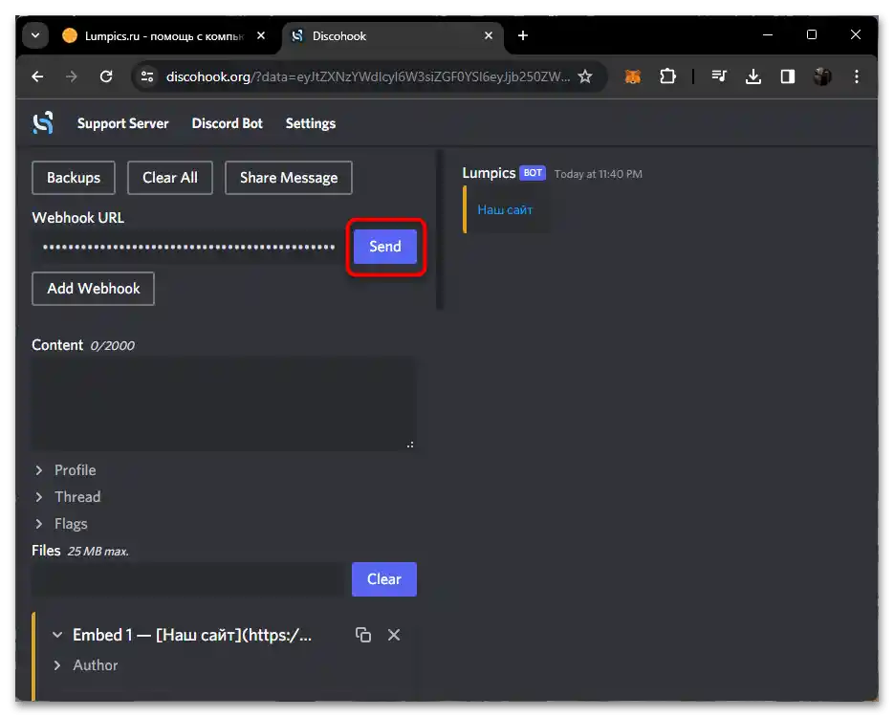Send the webhook message
The image size is (894, 717).
385,247
